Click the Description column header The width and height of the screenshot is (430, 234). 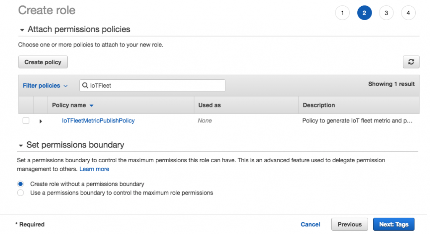pyautogui.click(x=319, y=105)
